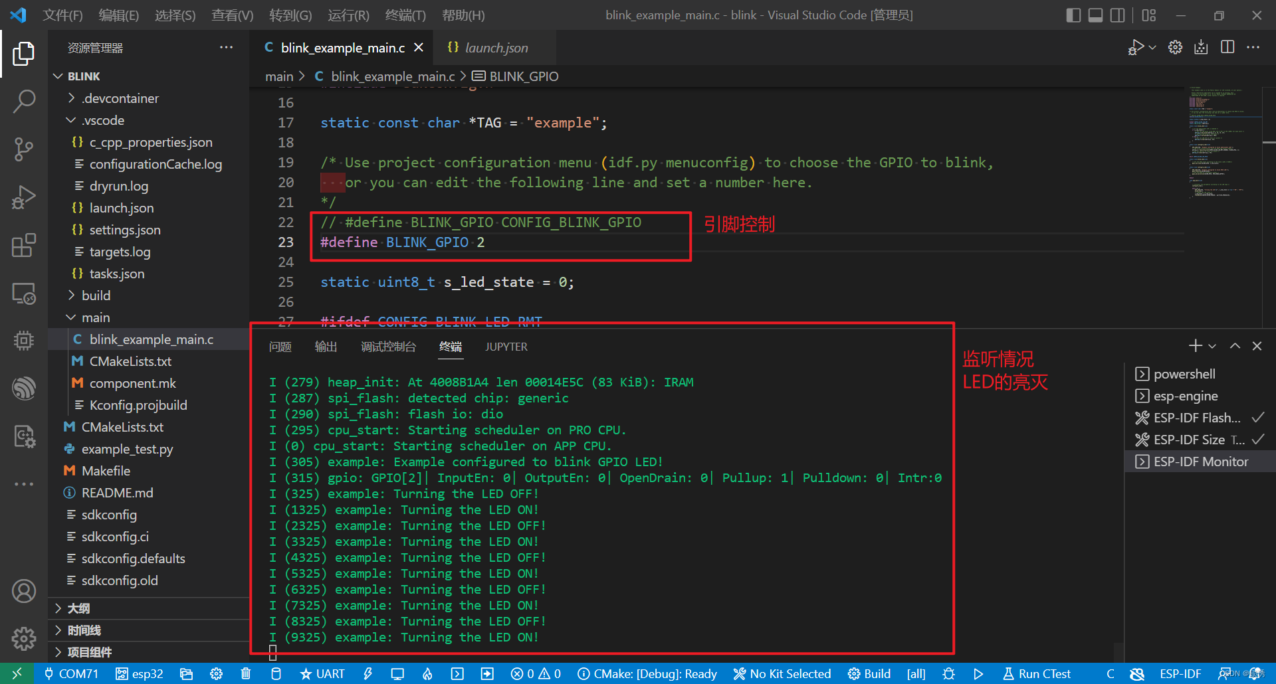Image resolution: width=1276 pixels, height=684 pixels.
Task: Switch to the 问题 panel tab
Action: point(280,347)
